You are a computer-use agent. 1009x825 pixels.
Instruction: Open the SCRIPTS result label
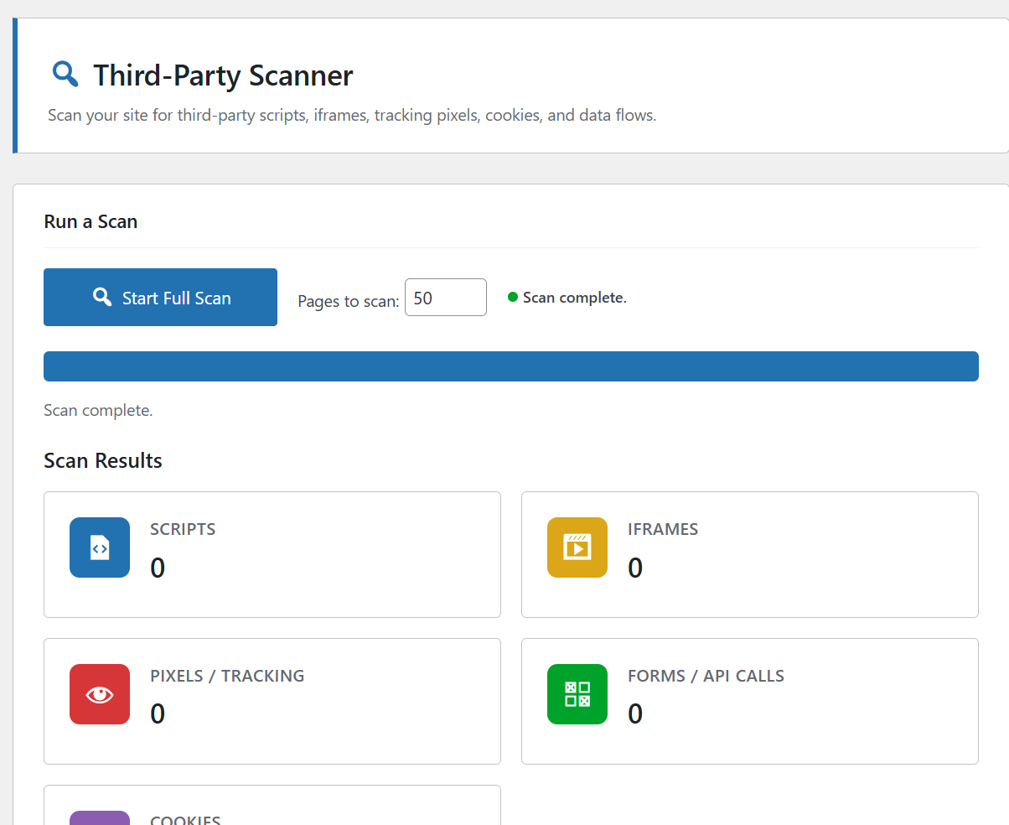tap(183, 529)
